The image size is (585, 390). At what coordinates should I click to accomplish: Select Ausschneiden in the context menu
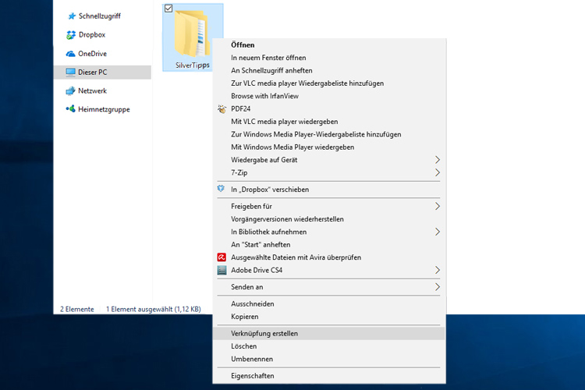point(329,303)
